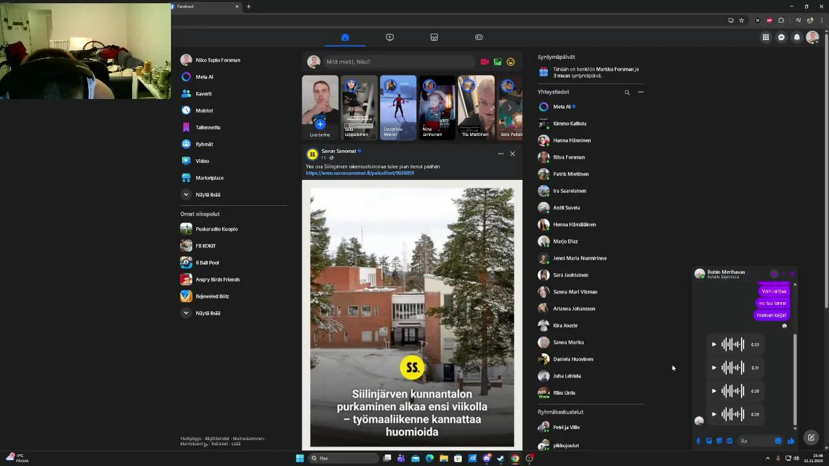The width and height of the screenshot is (829, 466).
Task: Open Savon Sanomat page name link
Action: click(x=339, y=151)
